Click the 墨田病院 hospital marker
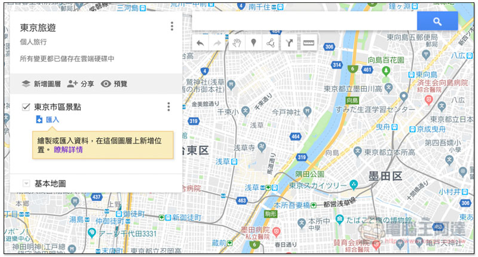This screenshot has height=257, width=478. coord(276,232)
